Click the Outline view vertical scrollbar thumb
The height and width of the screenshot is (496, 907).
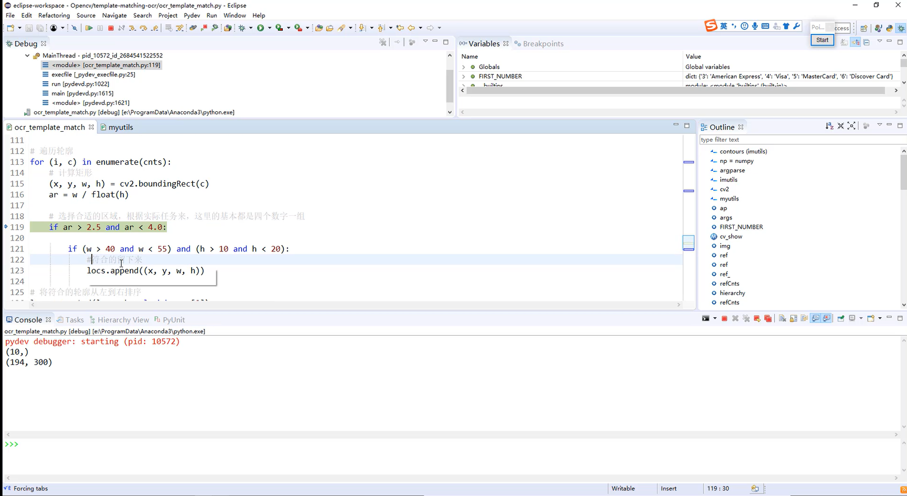904,172
